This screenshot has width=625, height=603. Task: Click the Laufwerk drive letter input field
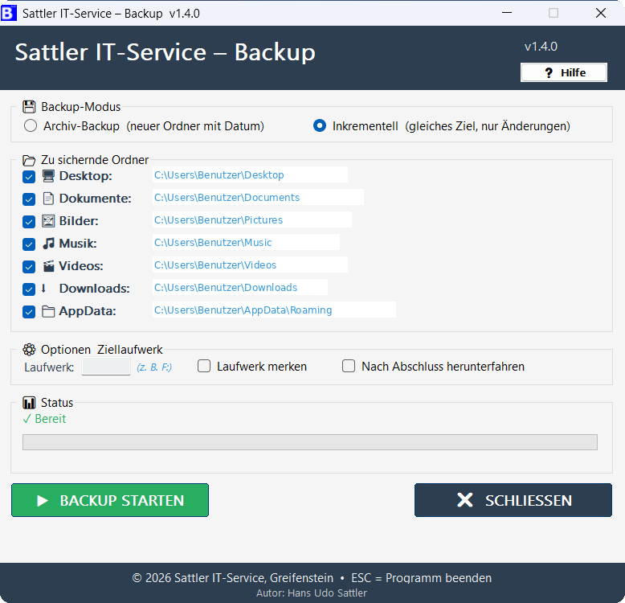pos(106,366)
